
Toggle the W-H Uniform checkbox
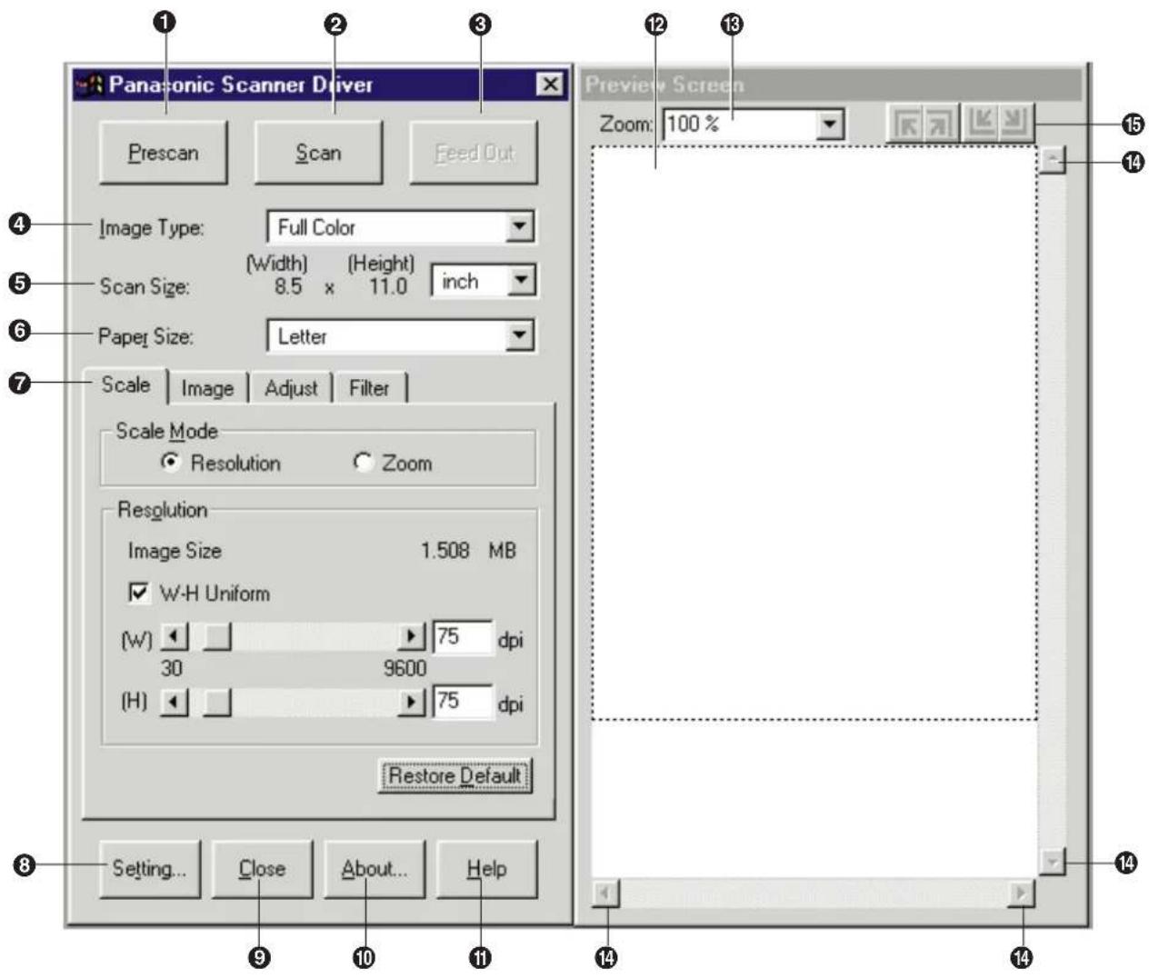click(139, 594)
